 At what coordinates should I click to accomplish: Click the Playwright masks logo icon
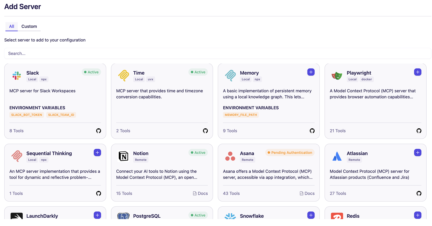click(337, 76)
